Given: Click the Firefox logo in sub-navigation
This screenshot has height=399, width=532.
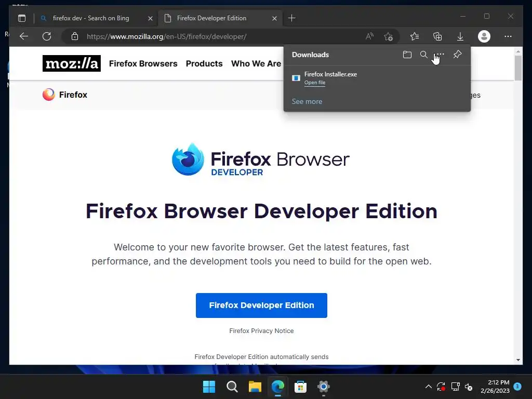Looking at the screenshot, I should pos(48,95).
